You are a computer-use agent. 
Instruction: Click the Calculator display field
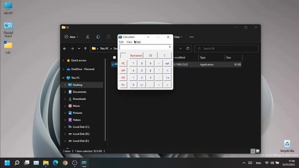click(x=145, y=47)
